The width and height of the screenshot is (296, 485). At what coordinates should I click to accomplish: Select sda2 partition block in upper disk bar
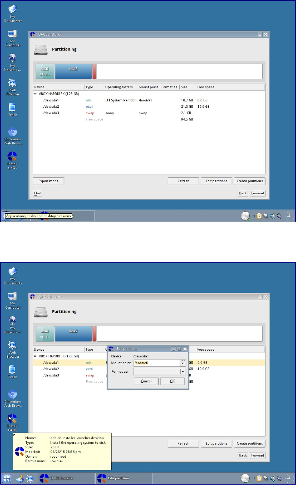coord(73,71)
